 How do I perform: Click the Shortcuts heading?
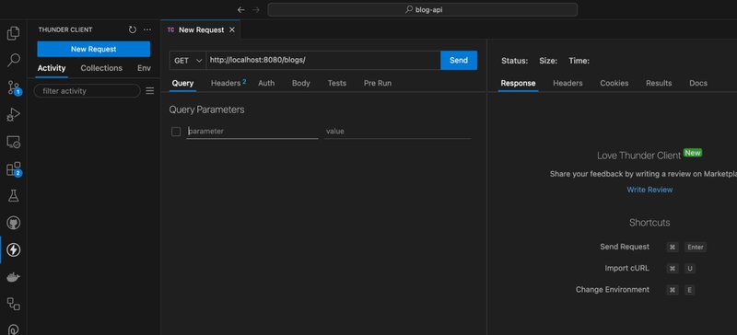[649, 223]
